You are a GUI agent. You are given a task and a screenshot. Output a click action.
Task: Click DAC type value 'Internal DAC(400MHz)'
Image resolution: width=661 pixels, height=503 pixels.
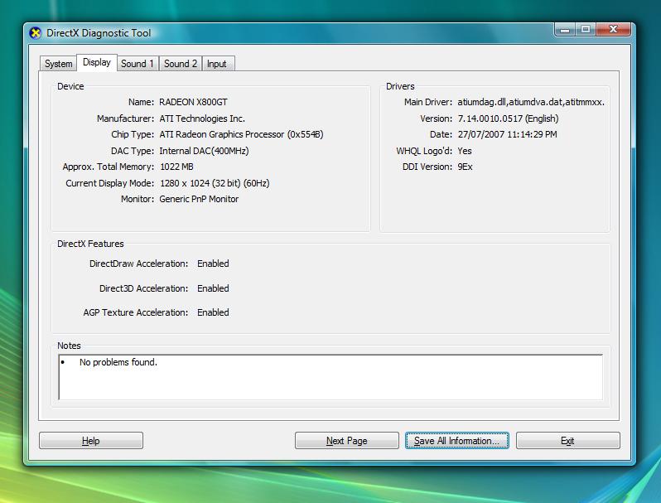pyautogui.click(x=204, y=151)
